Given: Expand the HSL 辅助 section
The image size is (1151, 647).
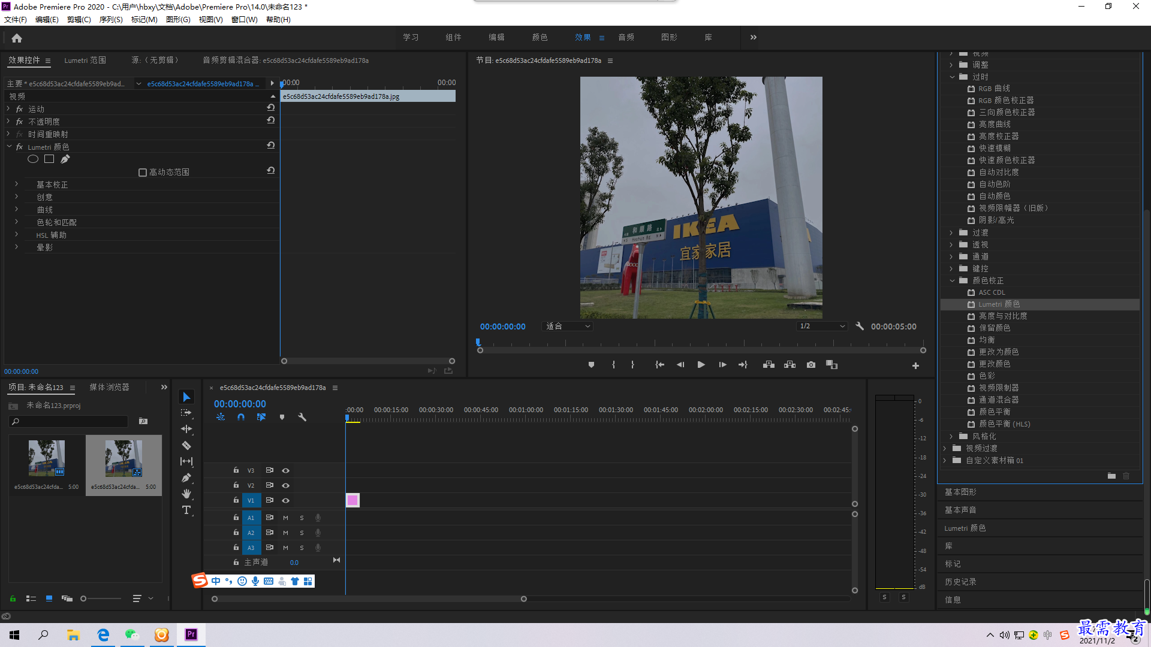Looking at the screenshot, I should [x=16, y=235].
